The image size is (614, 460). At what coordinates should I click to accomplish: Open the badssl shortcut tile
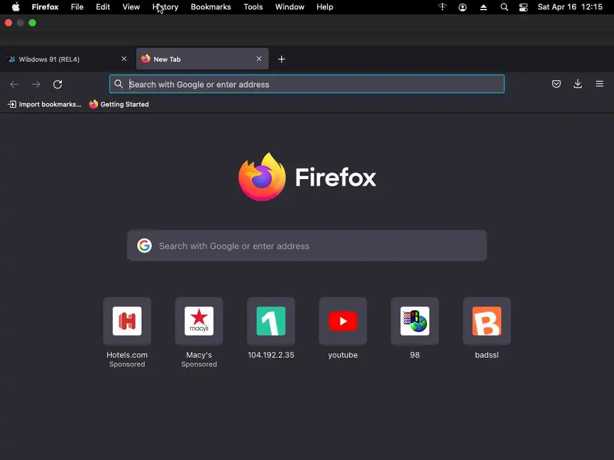487,321
